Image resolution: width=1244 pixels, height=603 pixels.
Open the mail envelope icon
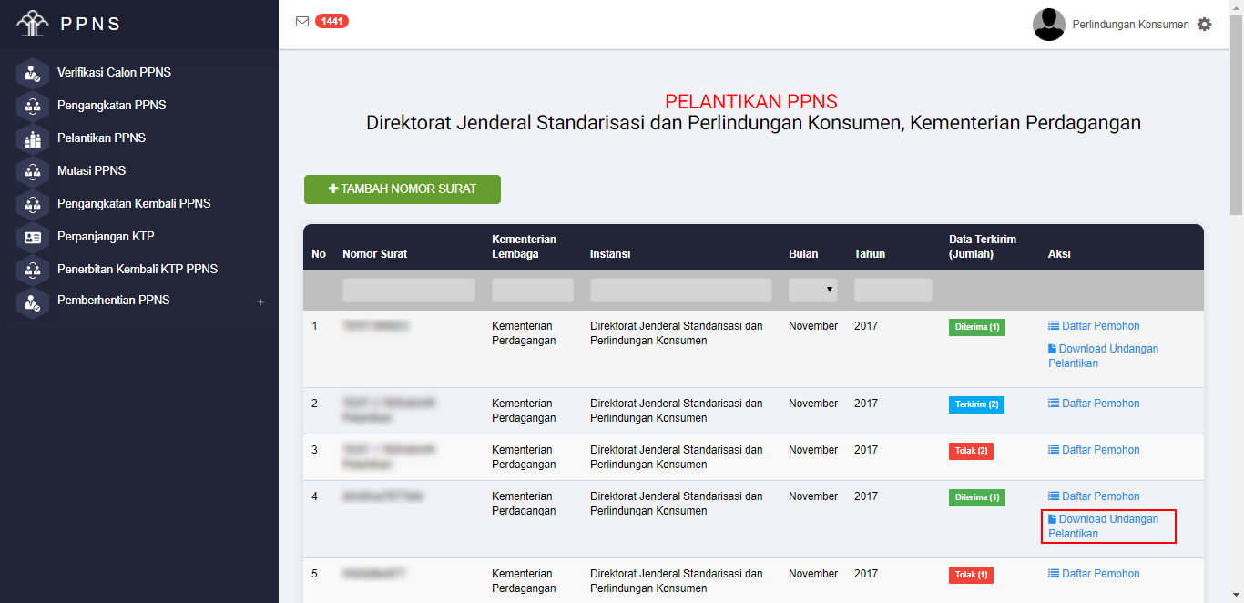click(302, 22)
